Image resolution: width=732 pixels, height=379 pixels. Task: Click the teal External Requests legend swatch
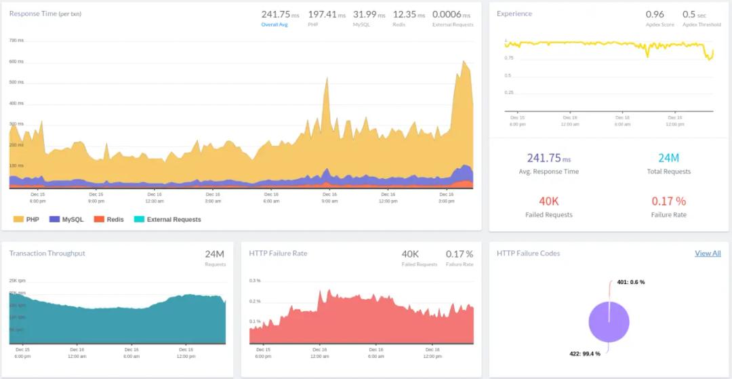pos(139,219)
